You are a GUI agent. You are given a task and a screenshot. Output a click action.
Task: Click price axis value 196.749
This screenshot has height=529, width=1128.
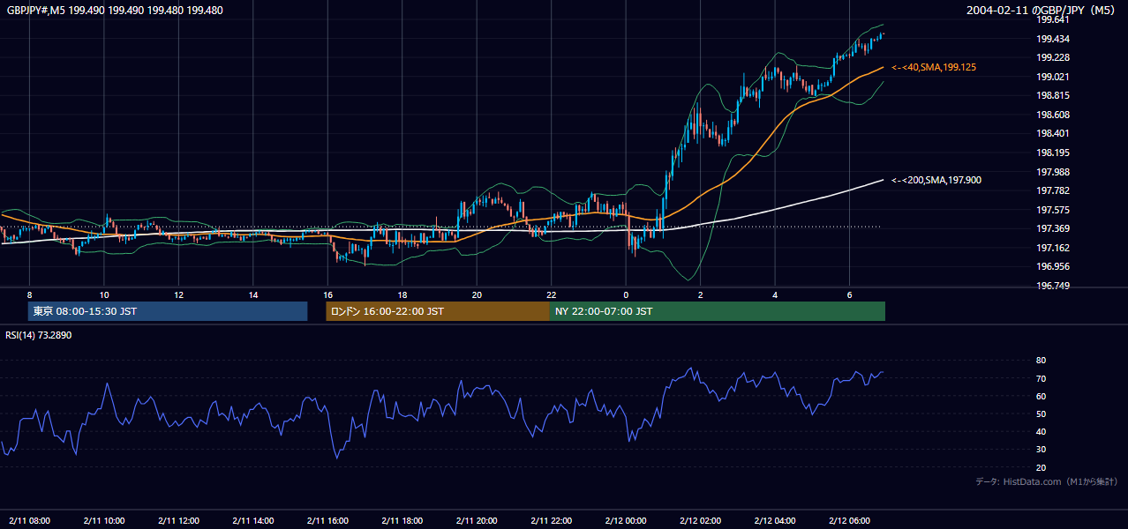point(1052,286)
